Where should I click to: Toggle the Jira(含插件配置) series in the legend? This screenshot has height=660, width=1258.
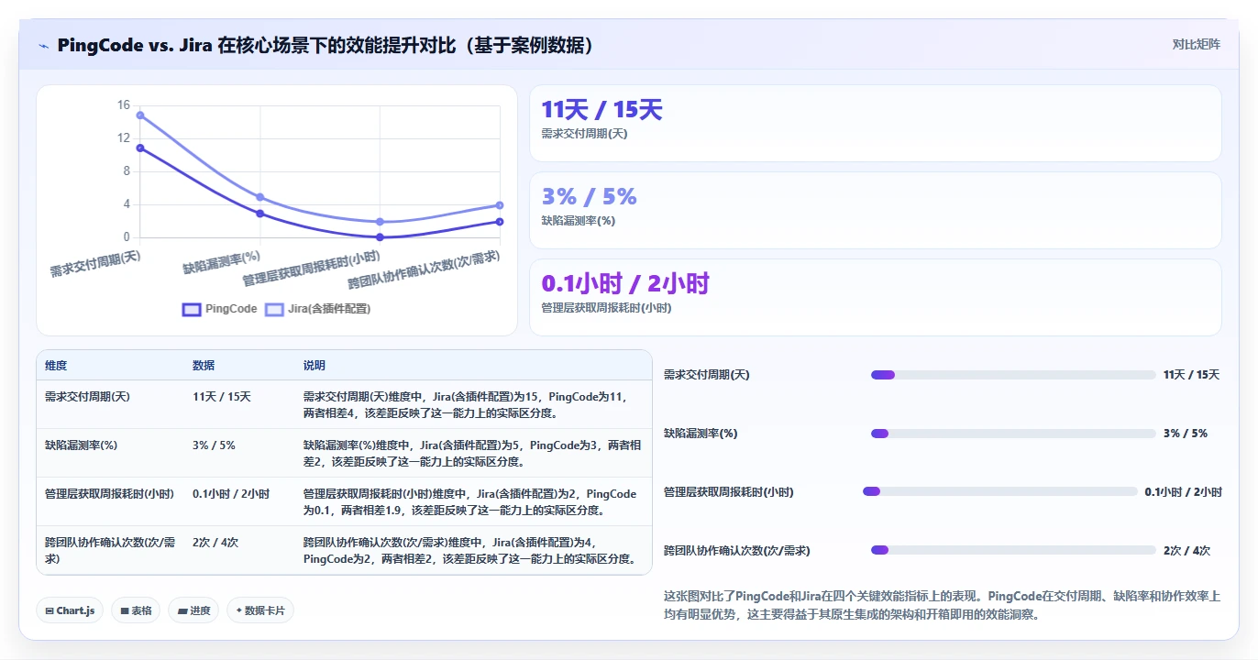(318, 309)
